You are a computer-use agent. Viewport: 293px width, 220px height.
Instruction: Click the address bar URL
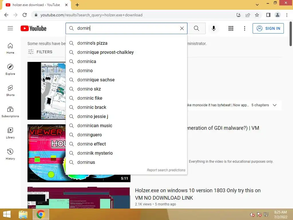[x=91, y=15]
